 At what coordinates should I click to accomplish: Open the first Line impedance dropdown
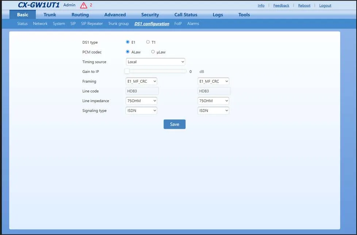pyautogui.click(x=141, y=101)
